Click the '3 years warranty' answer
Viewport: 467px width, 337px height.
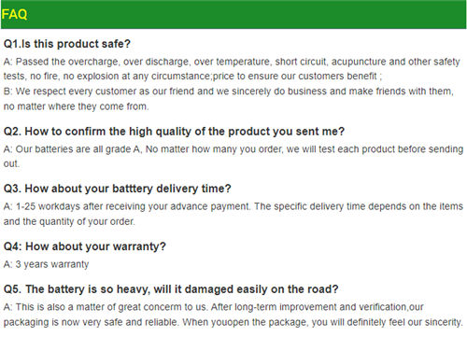pos(46,264)
